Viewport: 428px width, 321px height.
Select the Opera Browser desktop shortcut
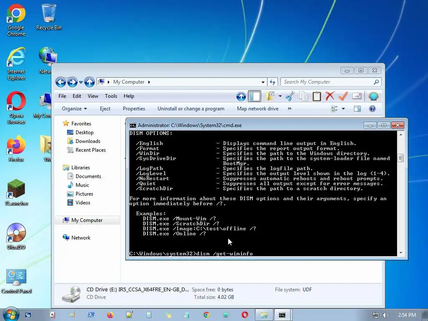[x=16, y=108]
